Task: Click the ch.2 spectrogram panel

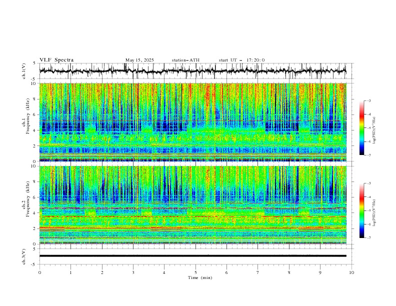Action: (192, 205)
